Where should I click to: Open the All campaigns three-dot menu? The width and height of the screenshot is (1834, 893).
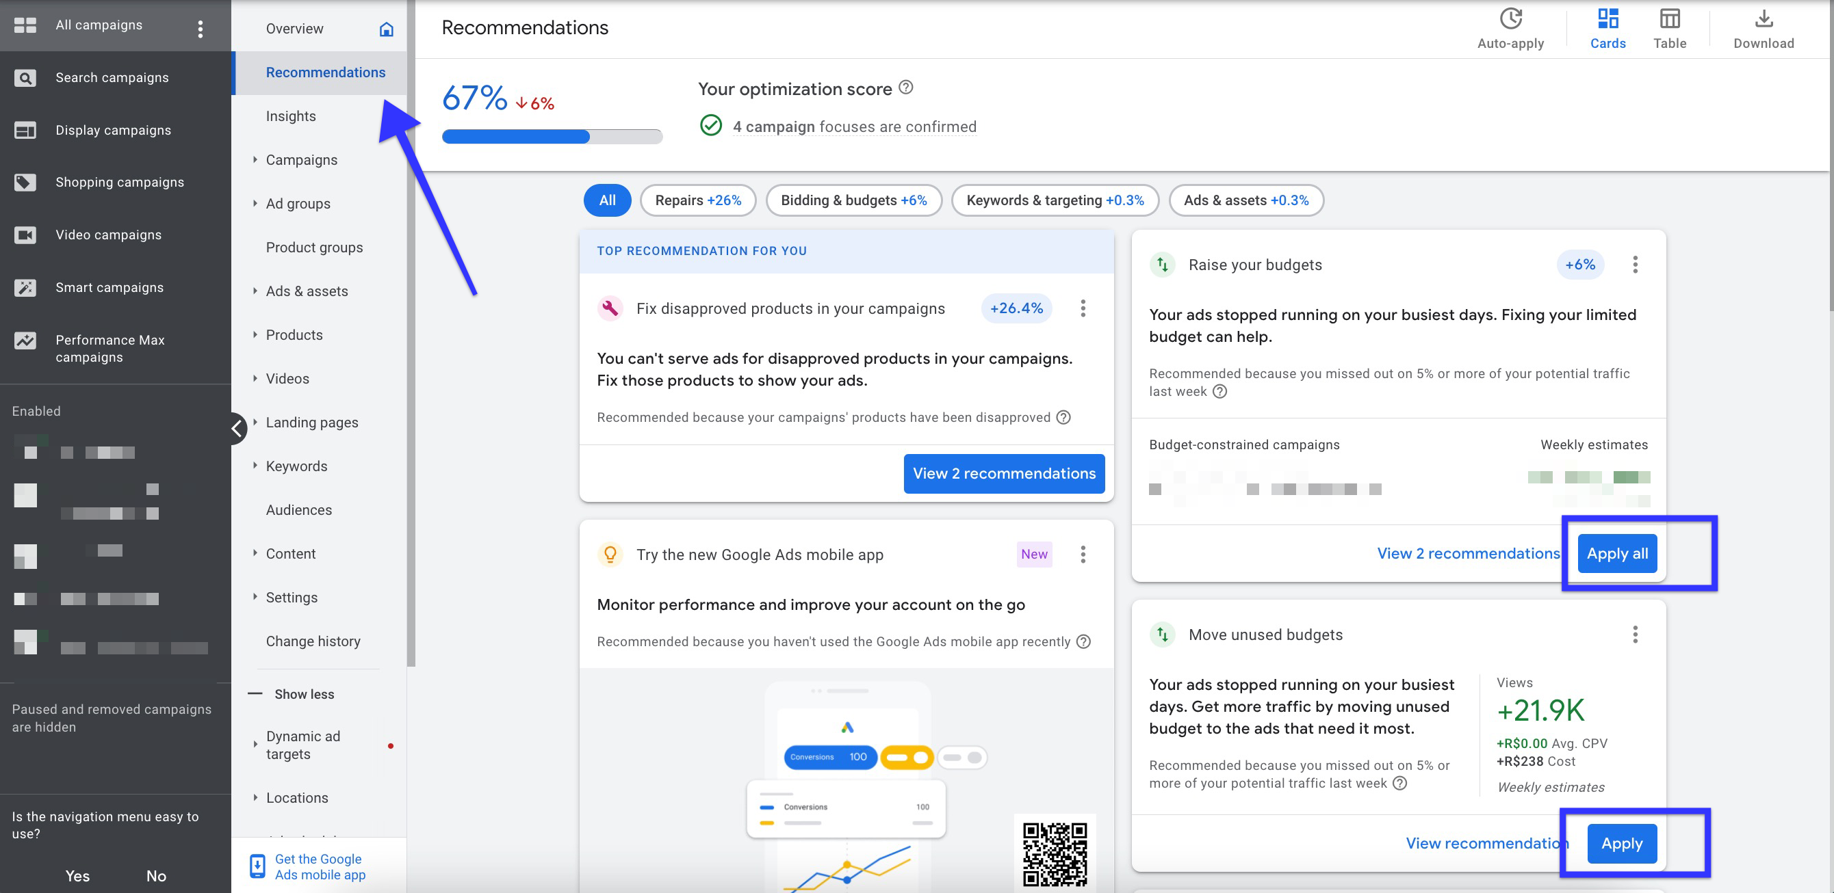pos(200,29)
